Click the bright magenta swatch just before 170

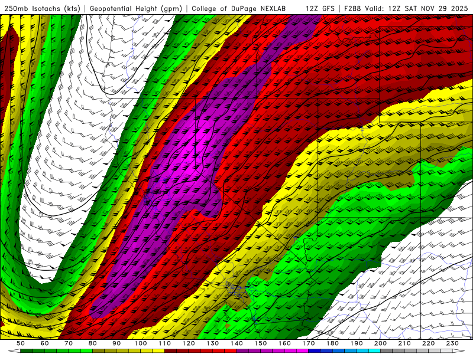(303, 351)
